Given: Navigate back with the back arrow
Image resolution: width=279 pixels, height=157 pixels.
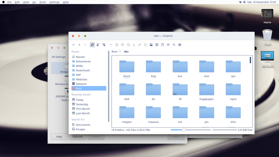Looking at the screenshot, I should pyautogui.click(x=79, y=45).
